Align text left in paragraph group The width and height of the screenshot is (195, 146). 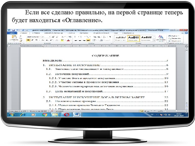pos(76,40)
